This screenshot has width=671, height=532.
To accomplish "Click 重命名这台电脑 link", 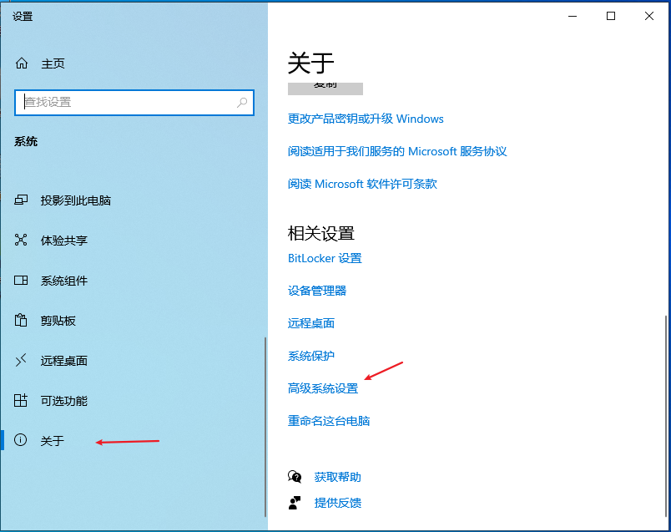I will click(x=329, y=421).
